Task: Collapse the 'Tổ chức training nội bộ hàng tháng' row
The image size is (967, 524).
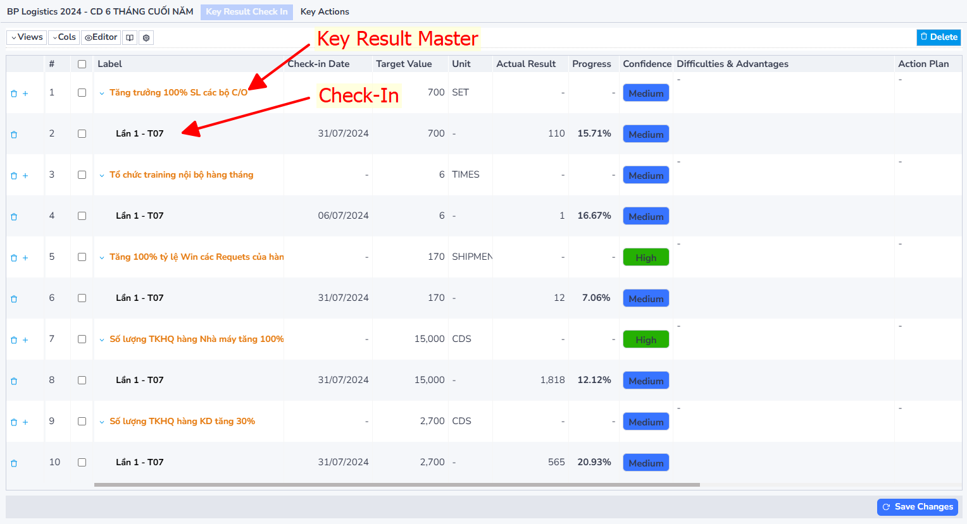Action: (x=102, y=175)
